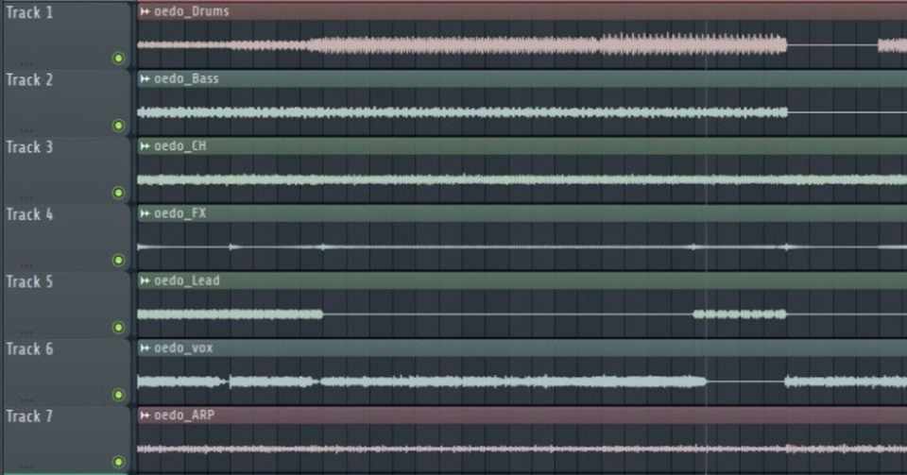
Task: Click the oedo_ARP clip title text
Action: pos(184,416)
